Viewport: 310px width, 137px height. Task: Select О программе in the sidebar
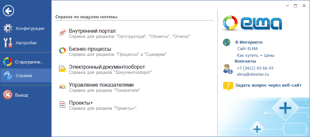click(x=29, y=62)
